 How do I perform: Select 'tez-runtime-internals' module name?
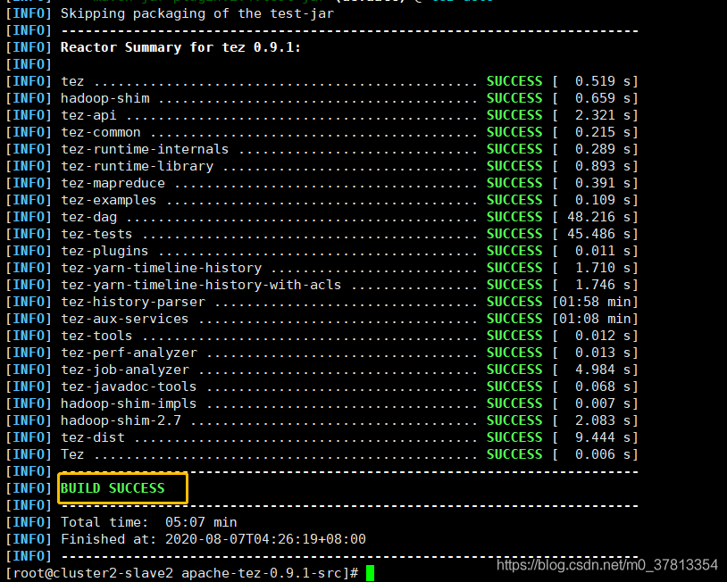pyautogui.click(x=145, y=149)
